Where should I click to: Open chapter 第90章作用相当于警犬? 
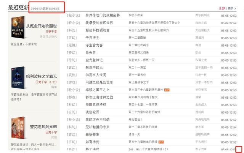tap(143, 97)
